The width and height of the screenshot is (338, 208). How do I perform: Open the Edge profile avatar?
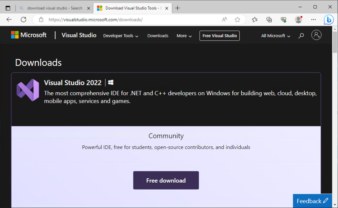(298, 19)
